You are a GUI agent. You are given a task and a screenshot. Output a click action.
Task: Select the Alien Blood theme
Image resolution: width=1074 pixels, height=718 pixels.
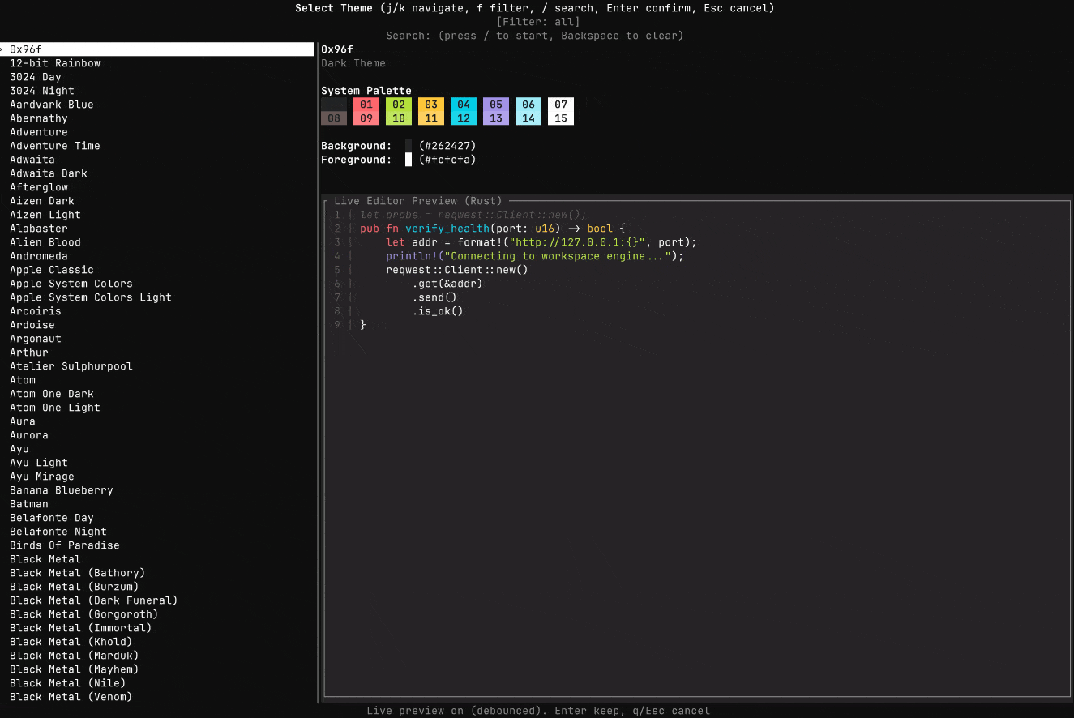coord(45,242)
